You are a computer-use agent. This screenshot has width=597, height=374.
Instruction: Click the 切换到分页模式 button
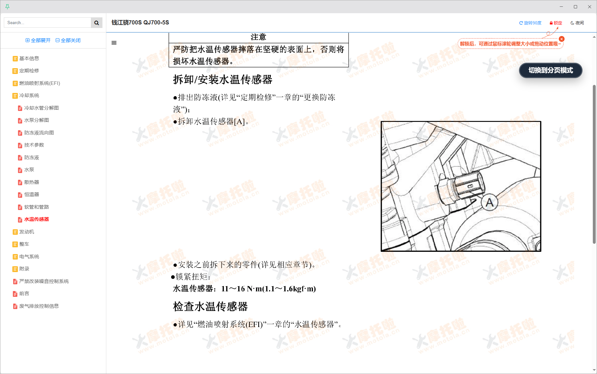pos(550,70)
